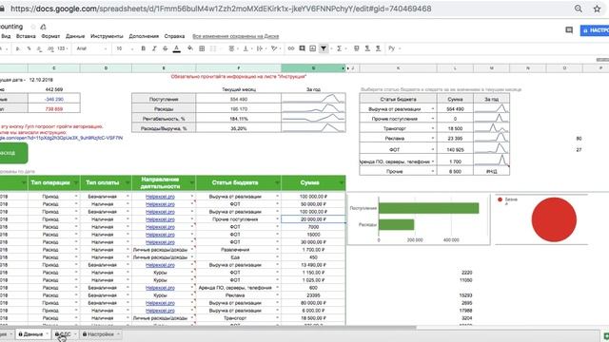
Task: Open the Arial font dropdown
Action: (x=91, y=48)
